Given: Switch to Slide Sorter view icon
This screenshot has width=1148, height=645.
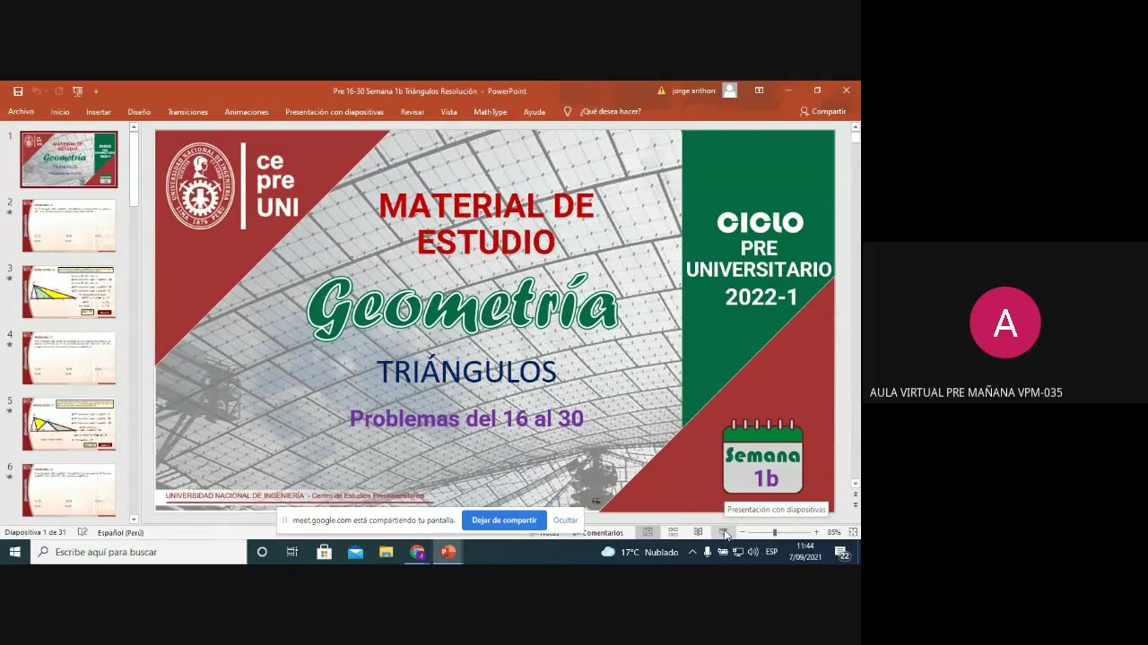Looking at the screenshot, I should 673,532.
